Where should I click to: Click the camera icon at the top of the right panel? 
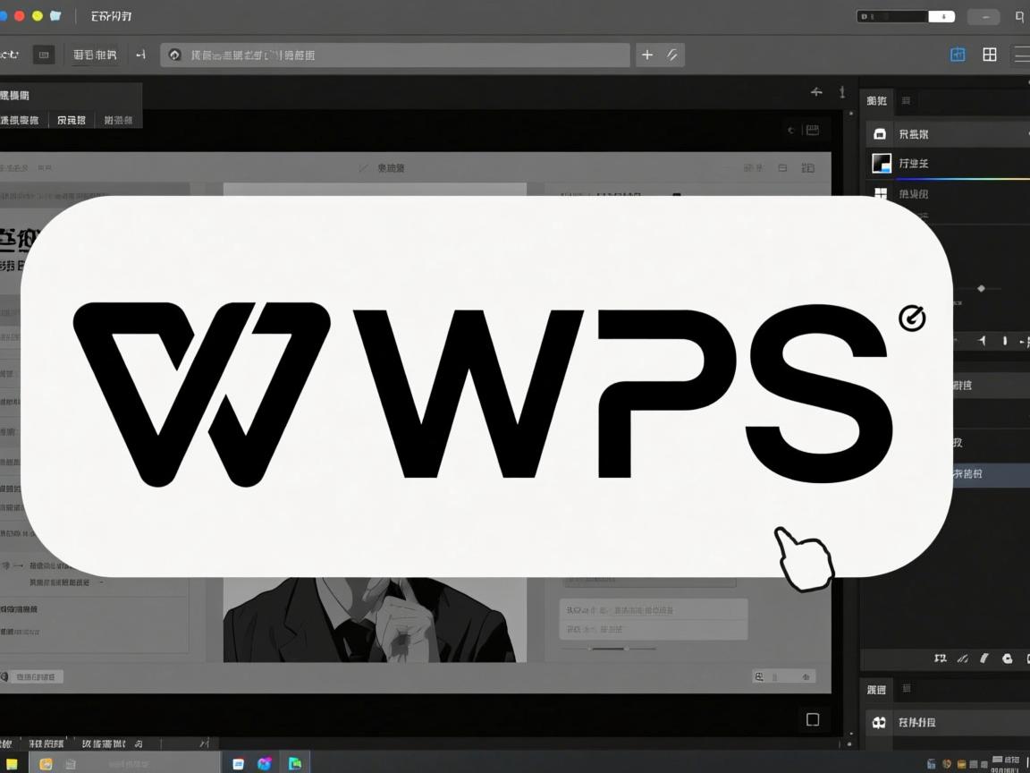pyautogui.click(x=880, y=133)
